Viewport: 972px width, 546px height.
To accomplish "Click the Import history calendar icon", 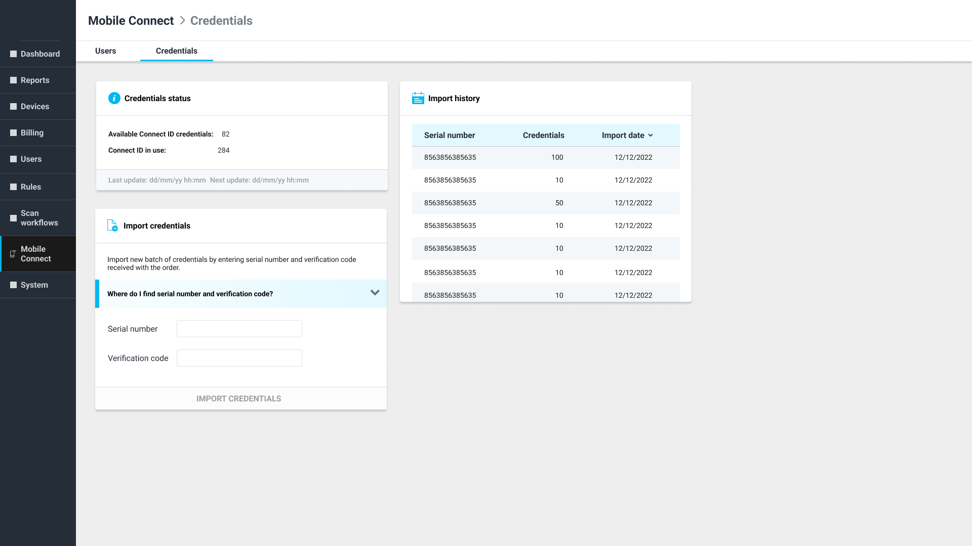I will (x=418, y=99).
